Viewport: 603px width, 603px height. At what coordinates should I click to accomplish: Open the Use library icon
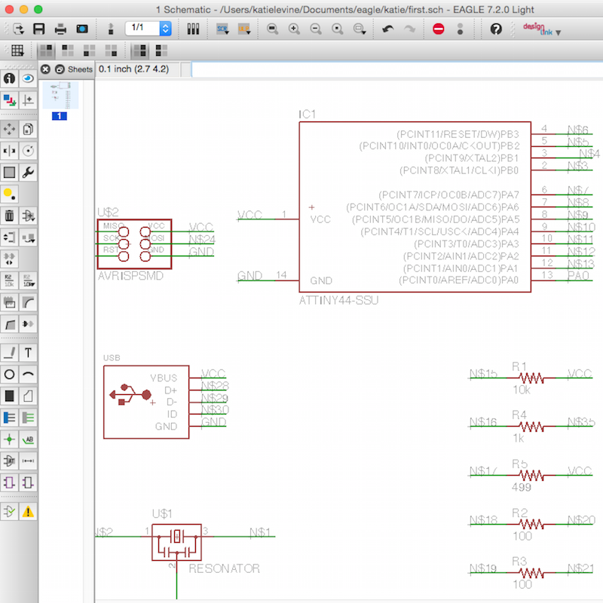pos(193,29)
